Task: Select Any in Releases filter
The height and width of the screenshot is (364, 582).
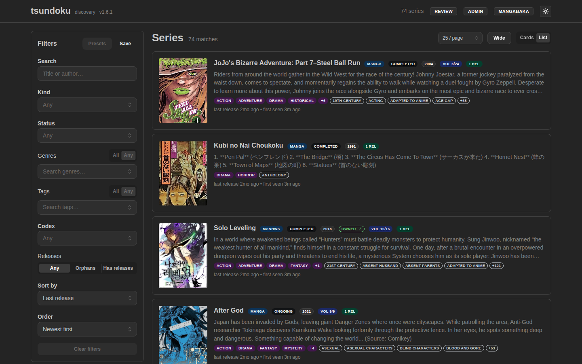Action: pos(55,268)
